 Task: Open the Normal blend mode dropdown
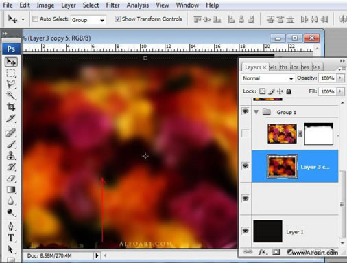pyautogui.click(x=267, y=78)
